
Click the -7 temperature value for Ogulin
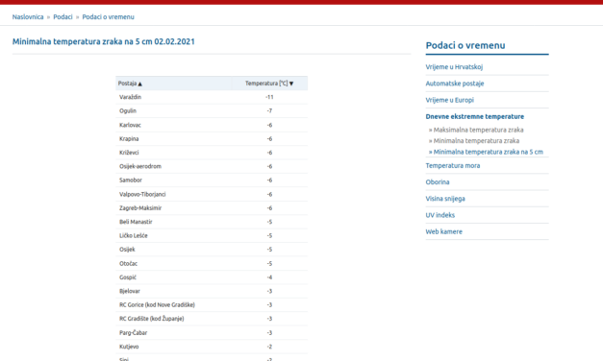coord(269,111)
